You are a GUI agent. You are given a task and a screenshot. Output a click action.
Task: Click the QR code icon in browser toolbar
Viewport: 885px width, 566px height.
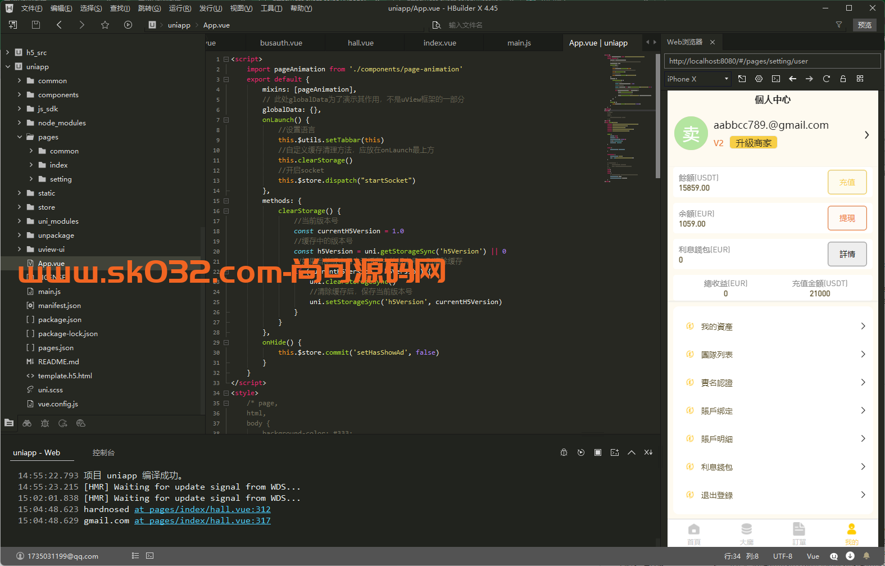(x=860, y=79)
